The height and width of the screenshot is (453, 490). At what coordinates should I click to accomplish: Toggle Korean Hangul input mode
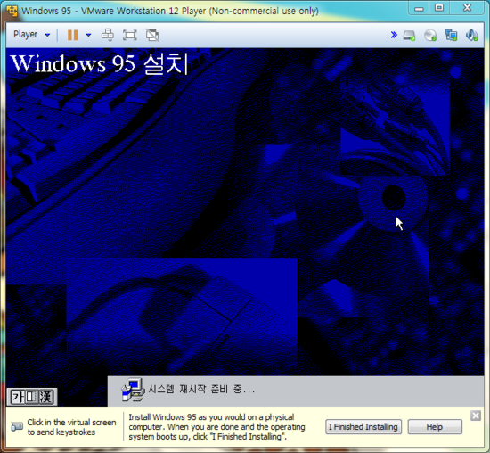click(x=18, y=397)
